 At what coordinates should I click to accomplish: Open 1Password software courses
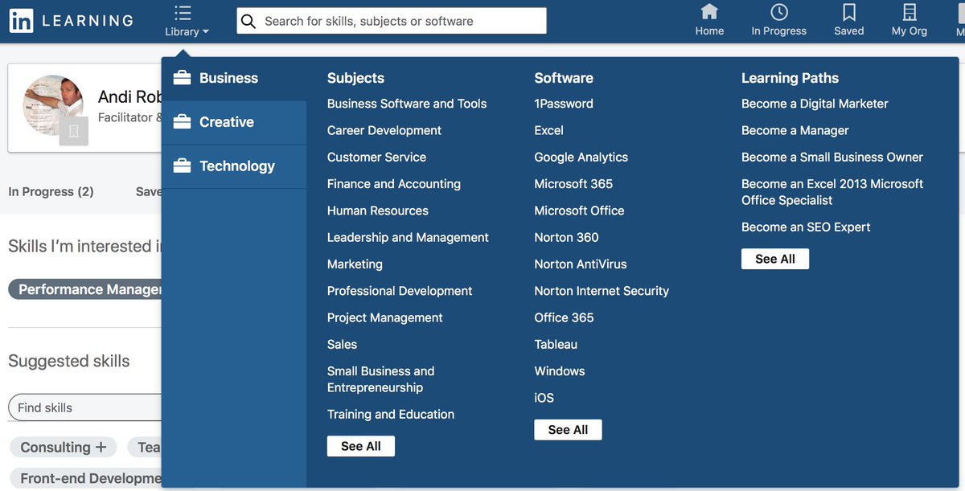click(x=564, y=104)
